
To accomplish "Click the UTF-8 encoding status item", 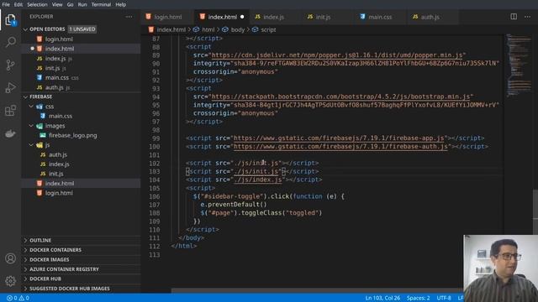I will coord(444,298).
